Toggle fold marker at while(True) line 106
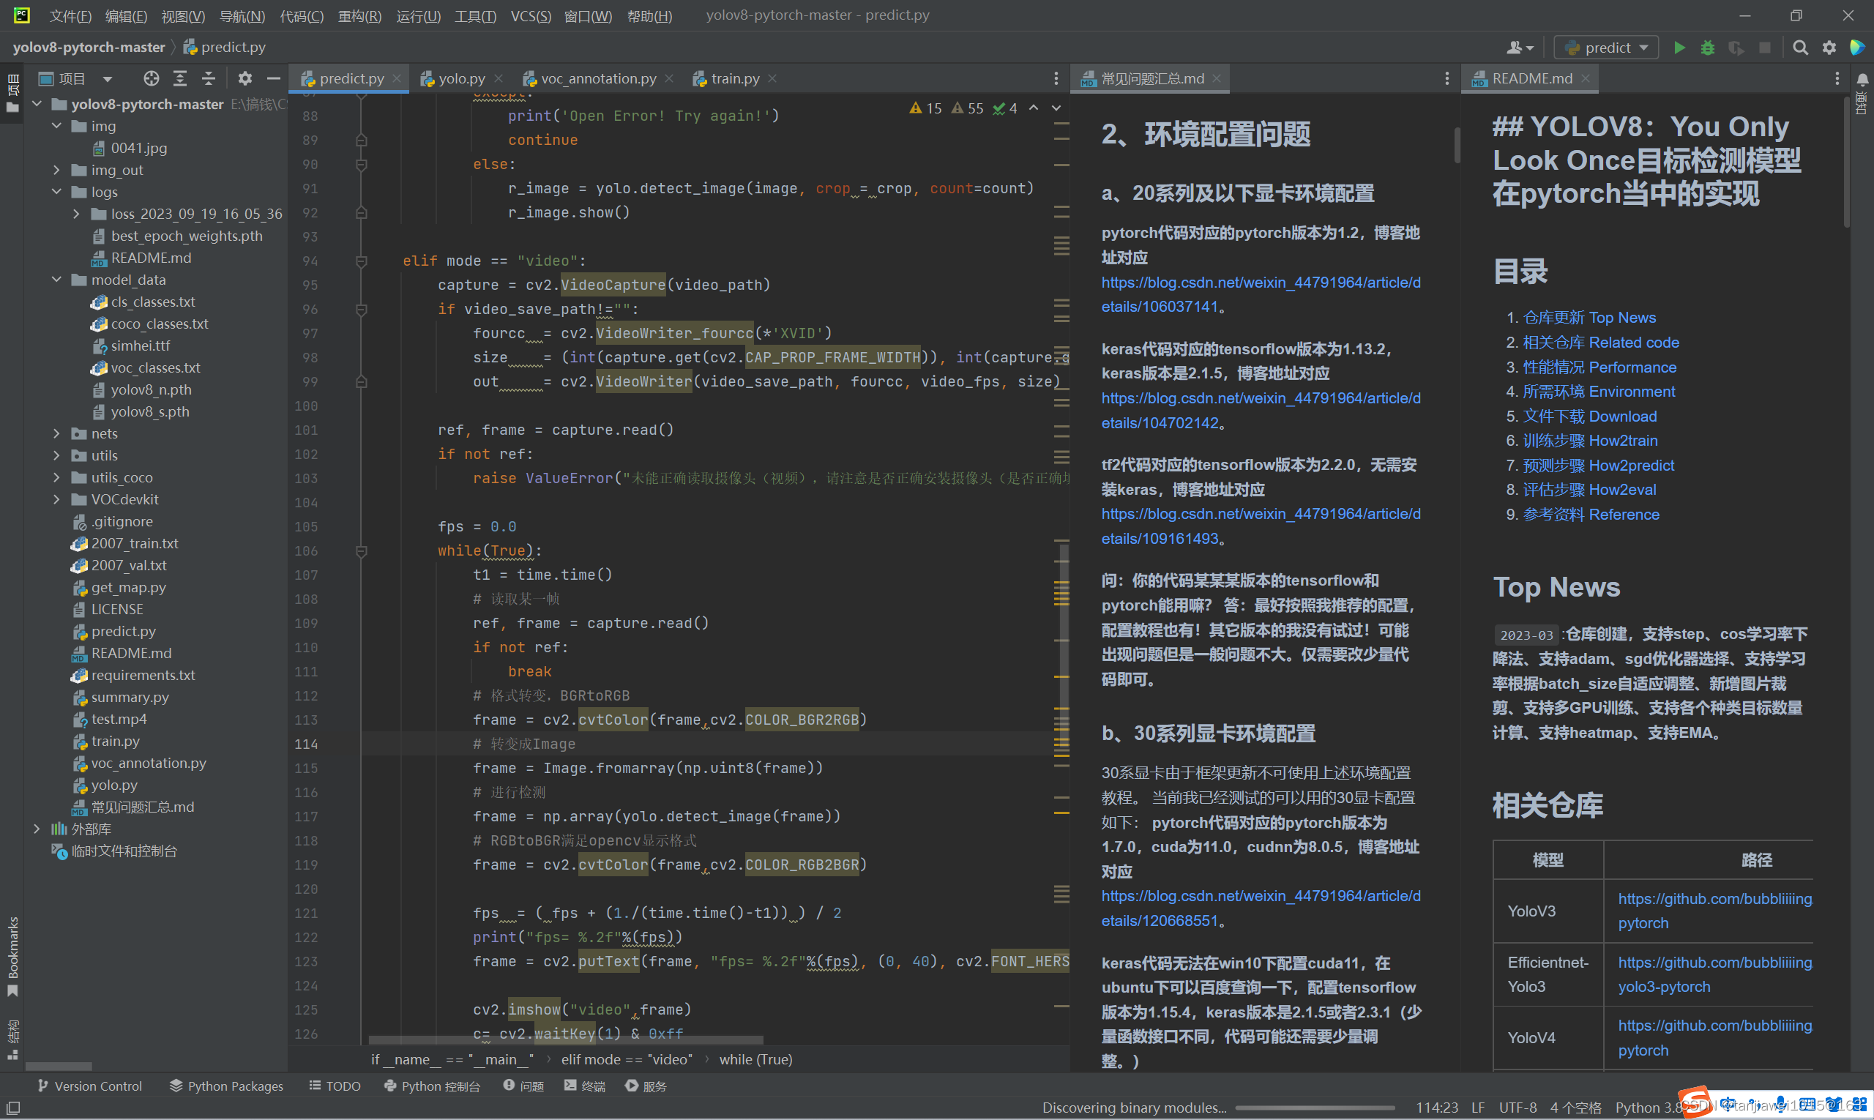The image size is (1874, 1120). coord(362,551)
